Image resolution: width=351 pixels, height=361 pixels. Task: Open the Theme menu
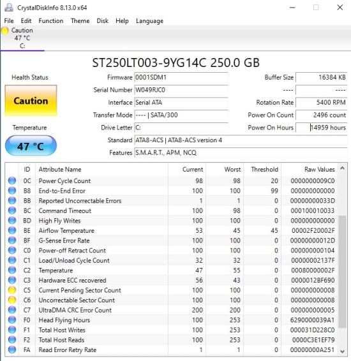pos(80,21)
